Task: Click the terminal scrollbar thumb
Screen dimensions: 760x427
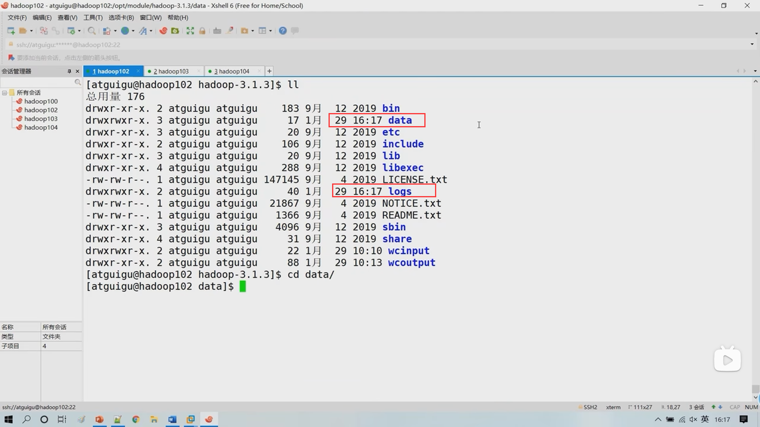Action: click(756, 389)
